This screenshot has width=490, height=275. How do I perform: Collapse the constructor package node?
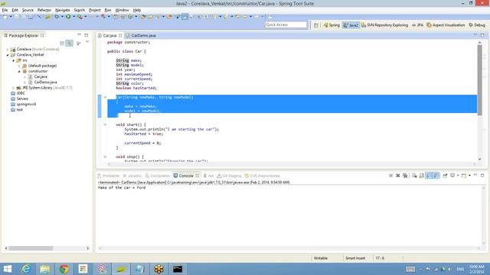pyautogui.click(x=19, y=71)
